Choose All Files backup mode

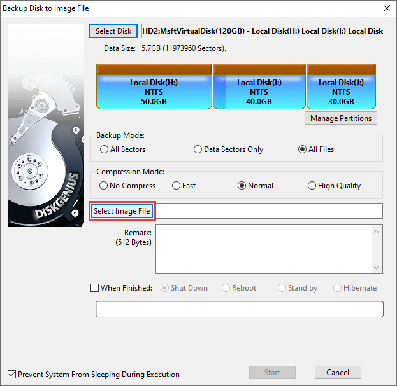303,149
